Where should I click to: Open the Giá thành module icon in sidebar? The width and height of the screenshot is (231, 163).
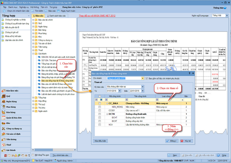(x=4, y=150)
